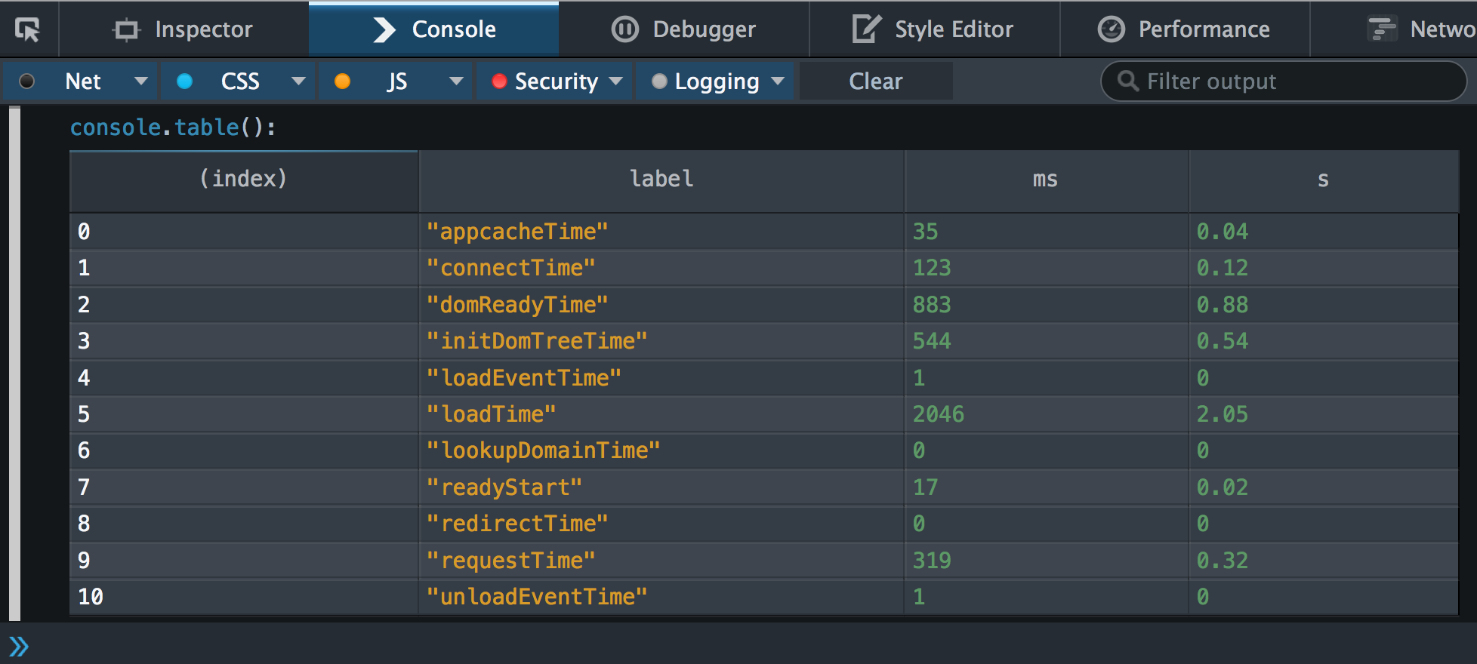This screenshot has width=1477, height=664.
Task: Click the Network tab icon
Action: point(1382,29)
